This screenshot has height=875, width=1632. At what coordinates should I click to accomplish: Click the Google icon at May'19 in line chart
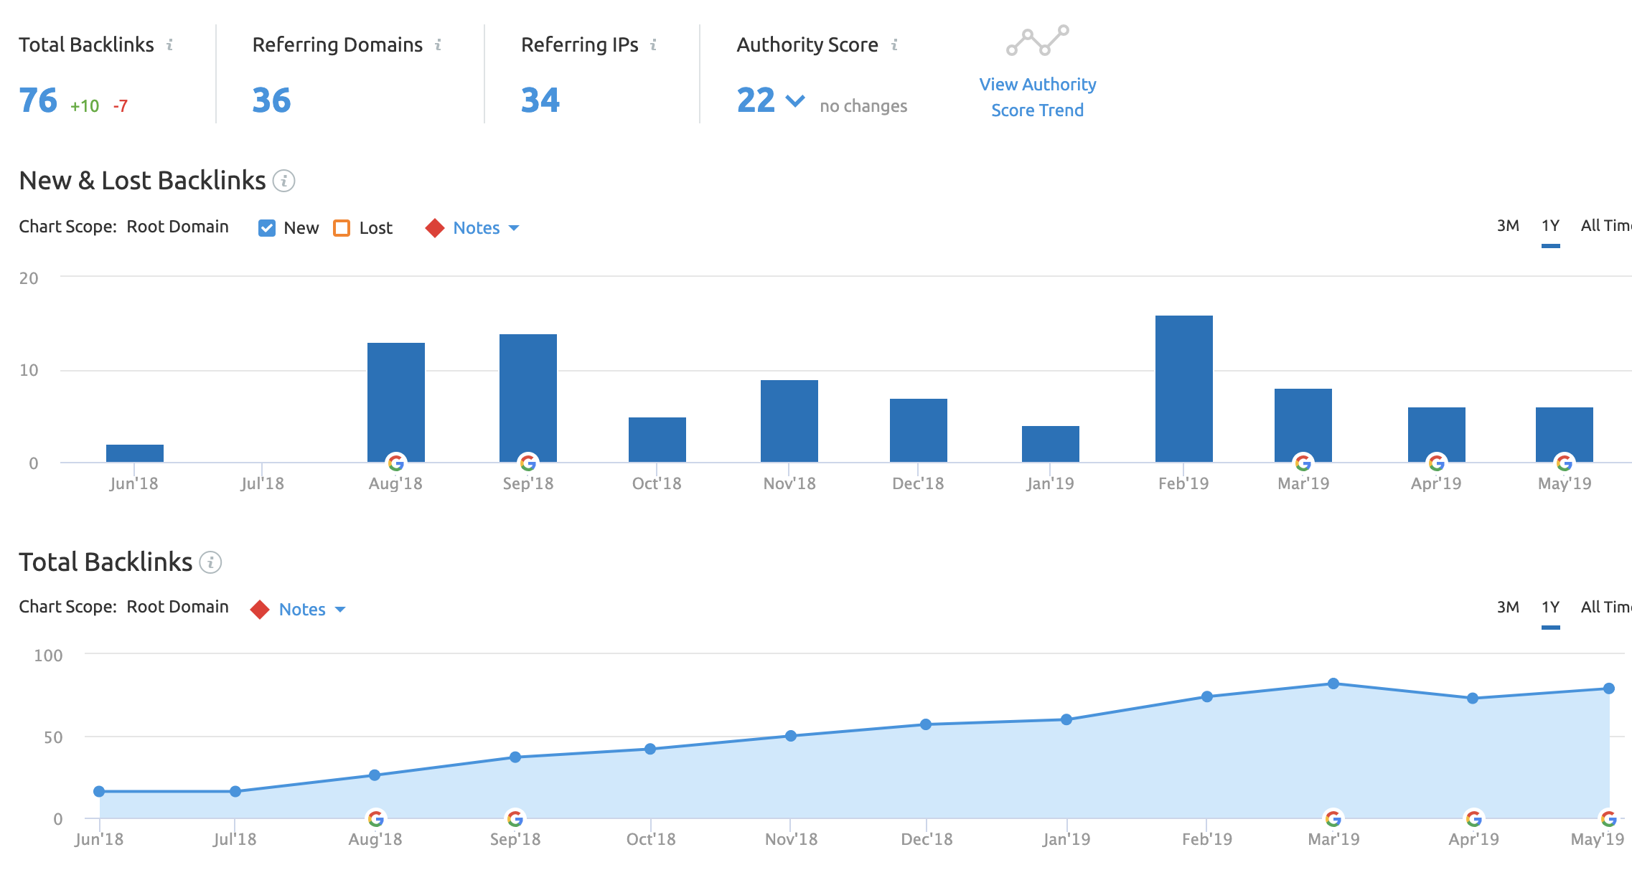[x=1608, y=818]
